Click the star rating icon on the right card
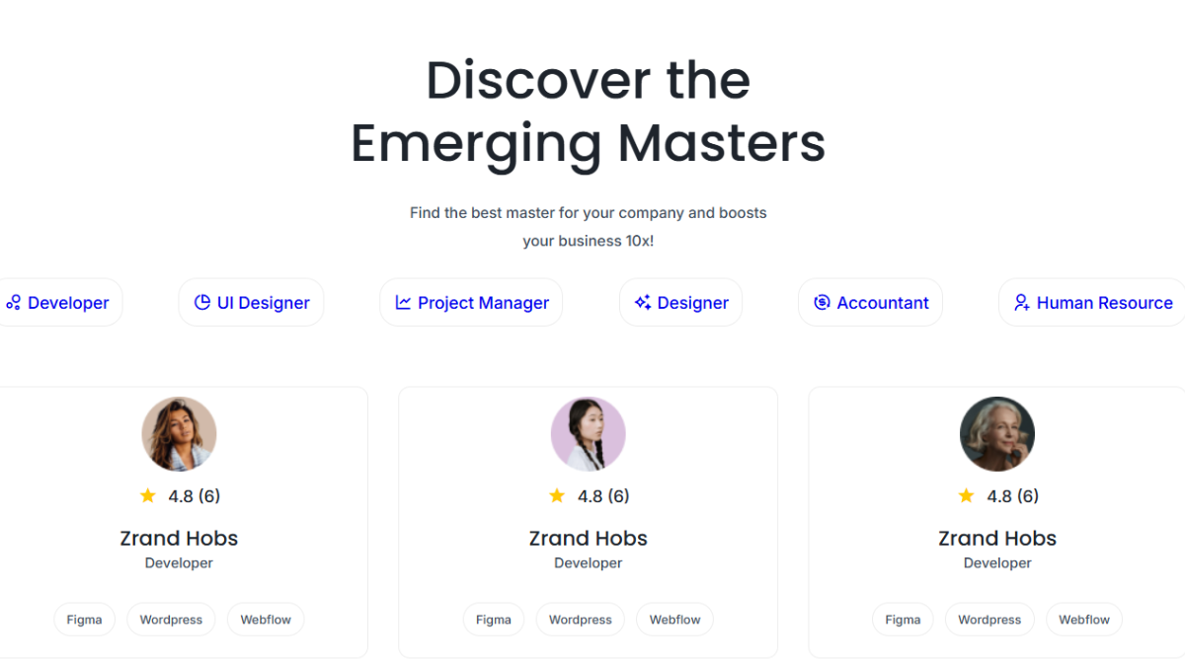Image resolution: width=1185 pixels, height=666 pixels. click(966, 495)
